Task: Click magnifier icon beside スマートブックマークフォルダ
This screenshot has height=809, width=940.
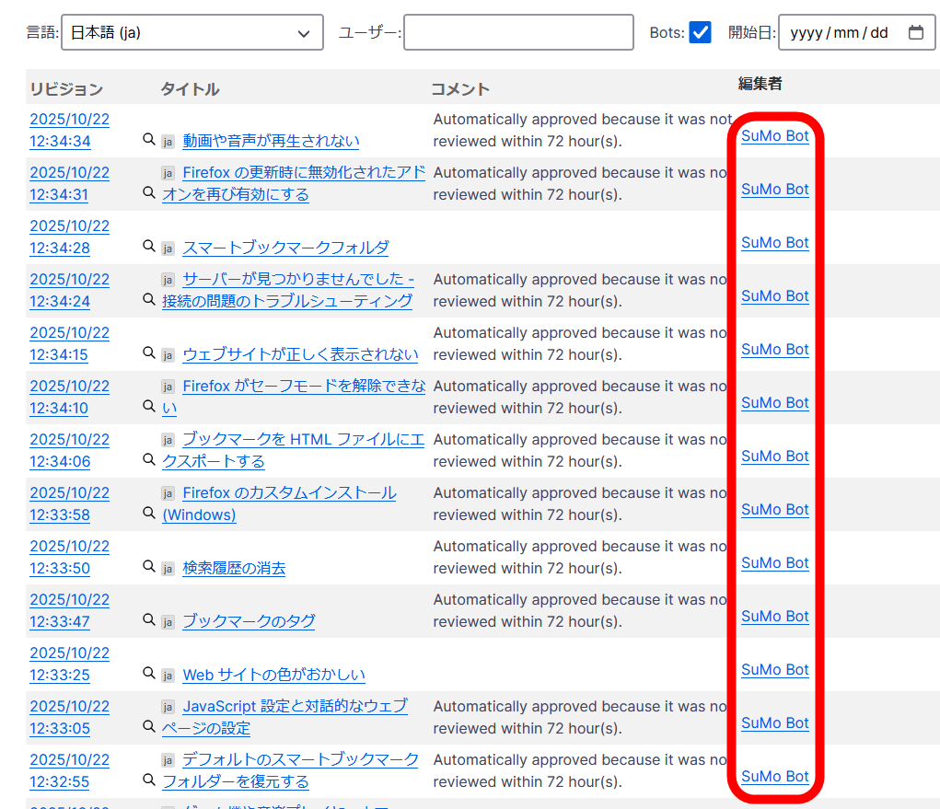Action: [x=148, y=247]
